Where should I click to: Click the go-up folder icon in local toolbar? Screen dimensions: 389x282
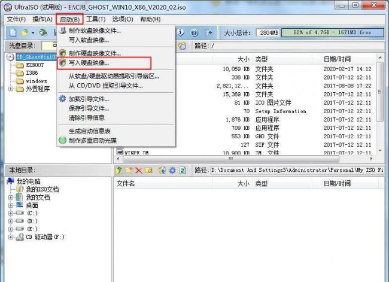119,170
